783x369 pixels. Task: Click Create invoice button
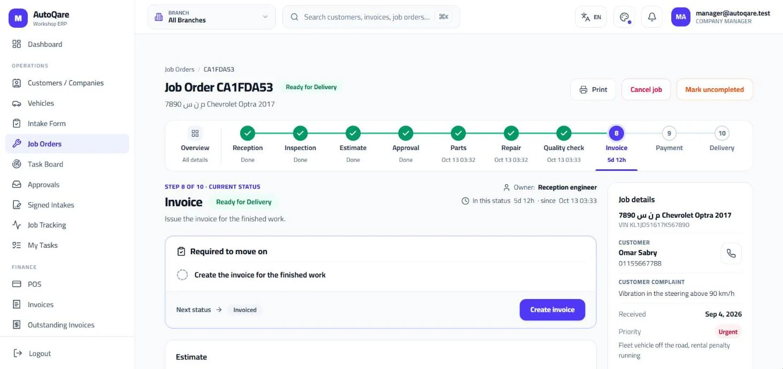[552, 310]
